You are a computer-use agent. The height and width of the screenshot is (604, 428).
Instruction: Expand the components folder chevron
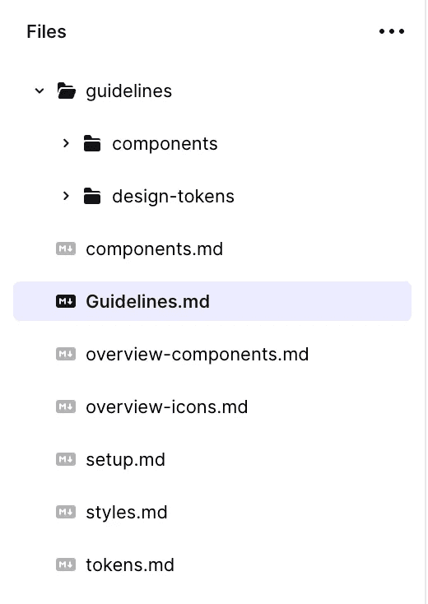tap(66, 144)
